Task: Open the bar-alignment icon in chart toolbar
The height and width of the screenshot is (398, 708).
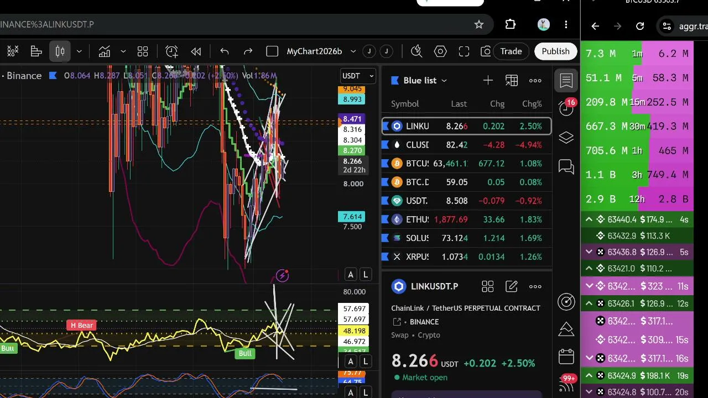Action: pos(37,51)
